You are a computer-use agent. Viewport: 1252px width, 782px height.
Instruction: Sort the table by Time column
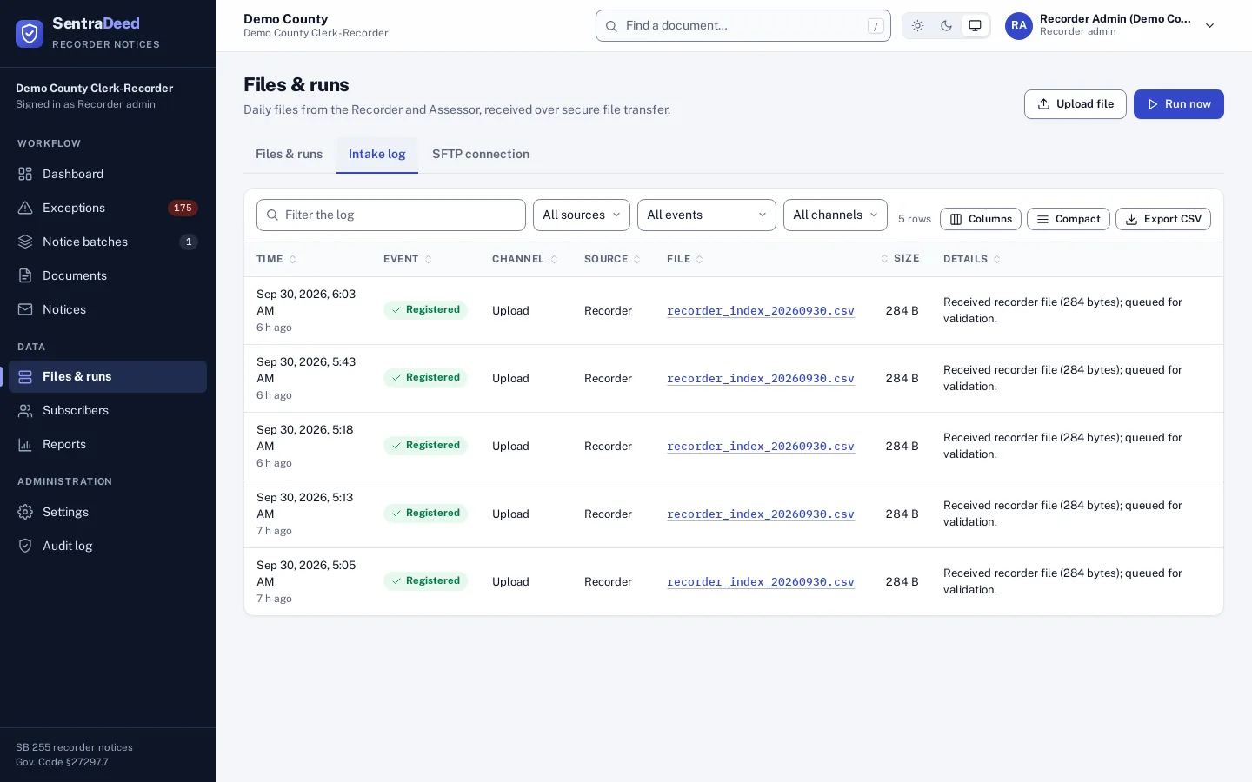[x=276, y=259]
